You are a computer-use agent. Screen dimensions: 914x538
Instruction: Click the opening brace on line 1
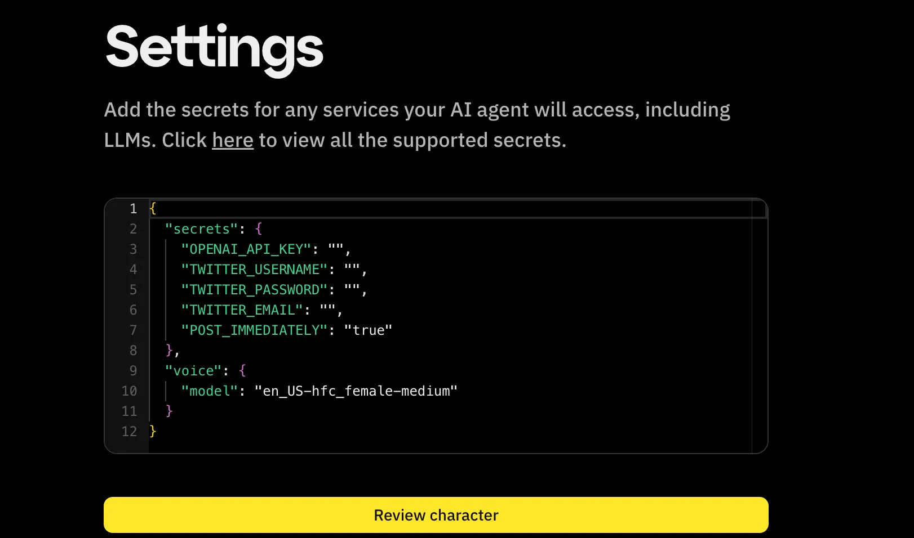(152, 208)
